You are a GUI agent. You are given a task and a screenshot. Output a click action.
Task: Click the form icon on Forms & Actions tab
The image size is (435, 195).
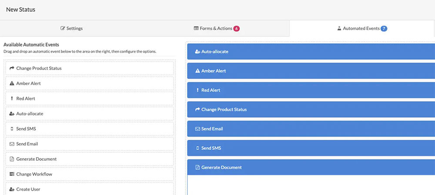(x=196, y=28)
